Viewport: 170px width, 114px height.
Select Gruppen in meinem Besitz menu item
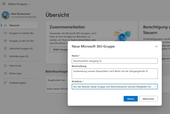[22, 33]
